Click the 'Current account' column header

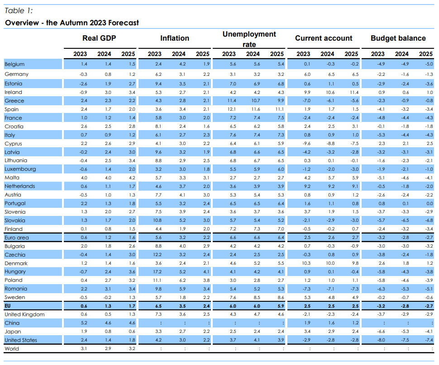(x=324, y=38)
